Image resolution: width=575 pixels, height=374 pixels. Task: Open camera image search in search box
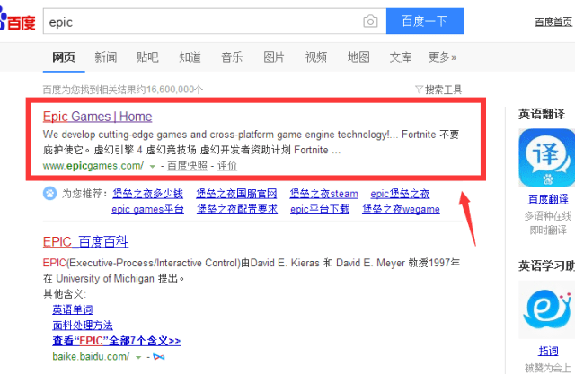[x=370, y=22]
